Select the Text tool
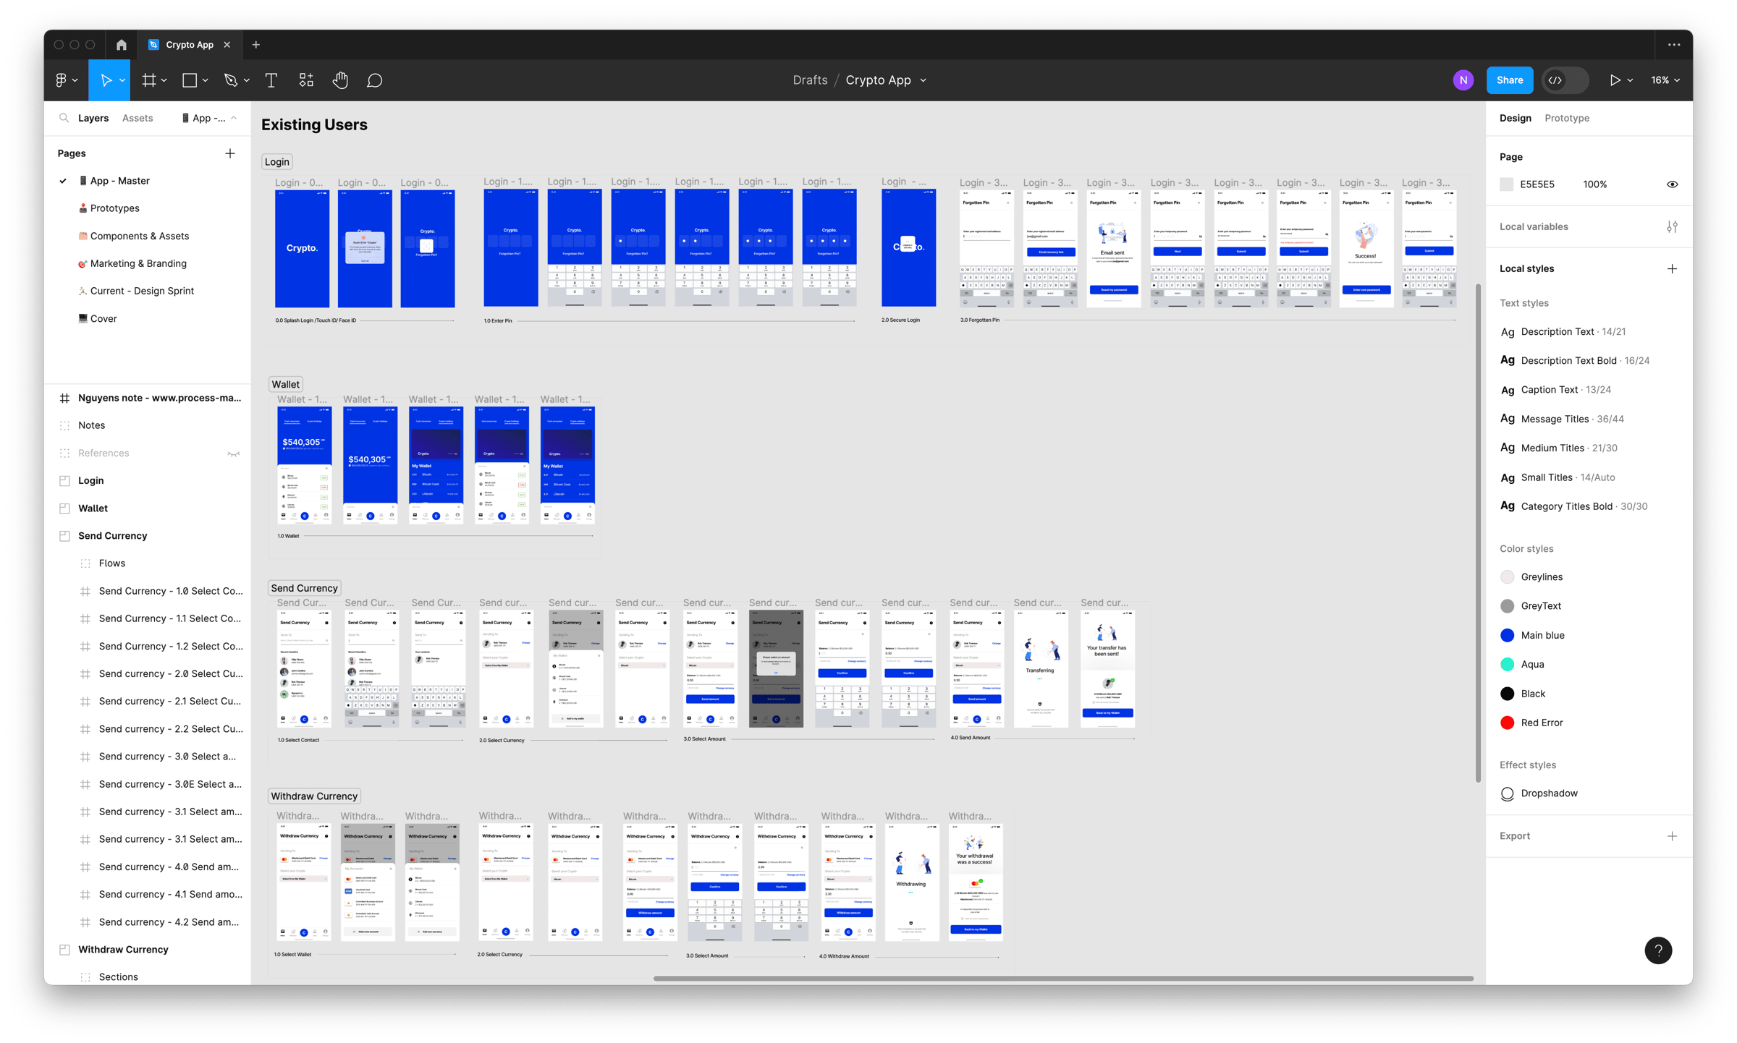The image size is (1737, 1043). [271, 80]
